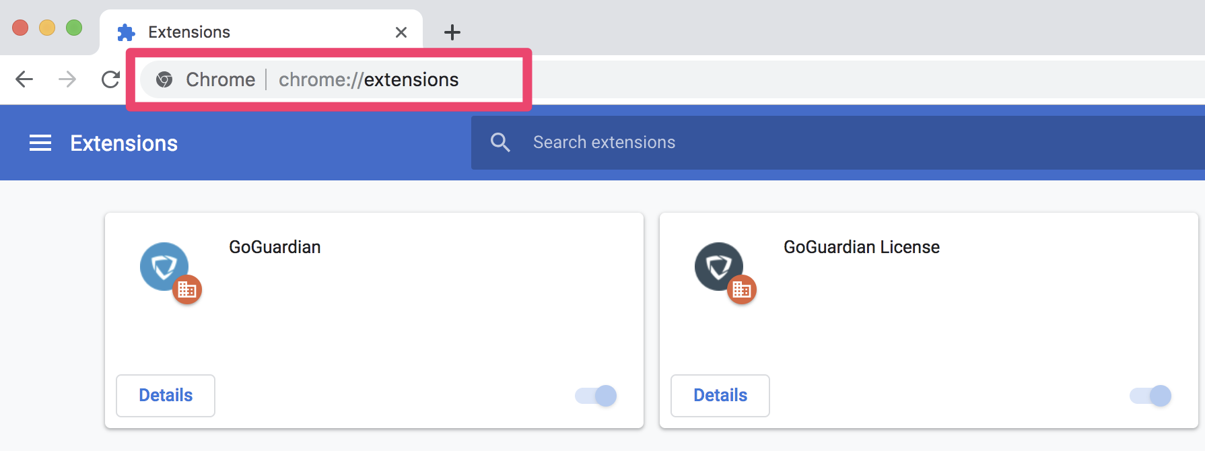Click the browser back arrow
The width and height of the screenshot is (1205, 451).
point(24,79)
